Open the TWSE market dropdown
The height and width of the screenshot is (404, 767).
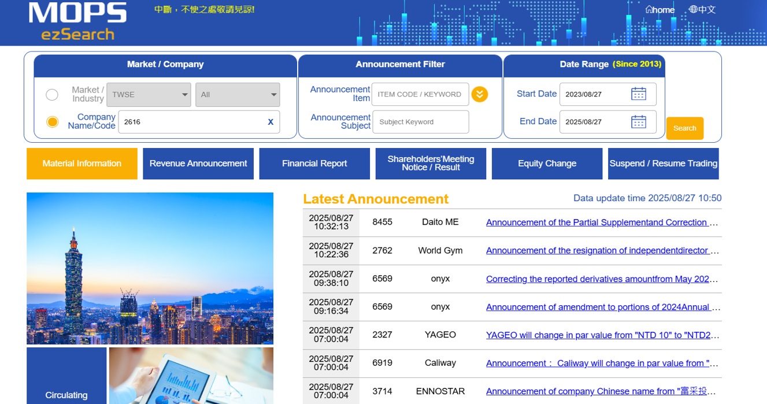(x=149, y=95)
